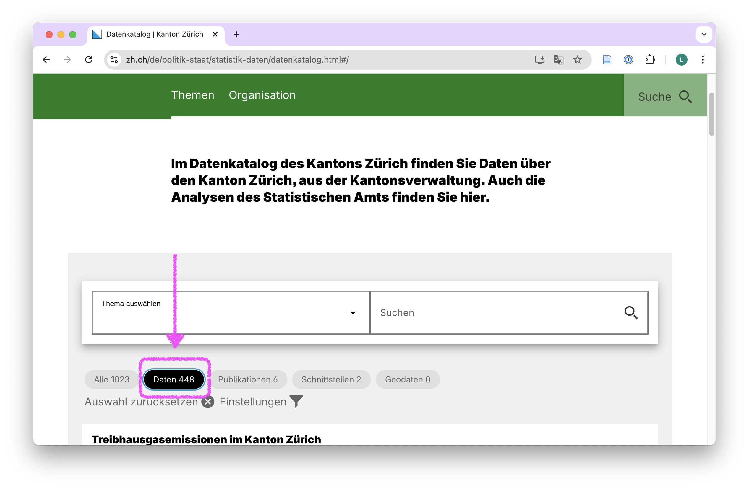This screenshot has width=749, height=489.
Task: Open the Thema auswählen dropdown
Action: pyautogui.click(x=230, y=313)
